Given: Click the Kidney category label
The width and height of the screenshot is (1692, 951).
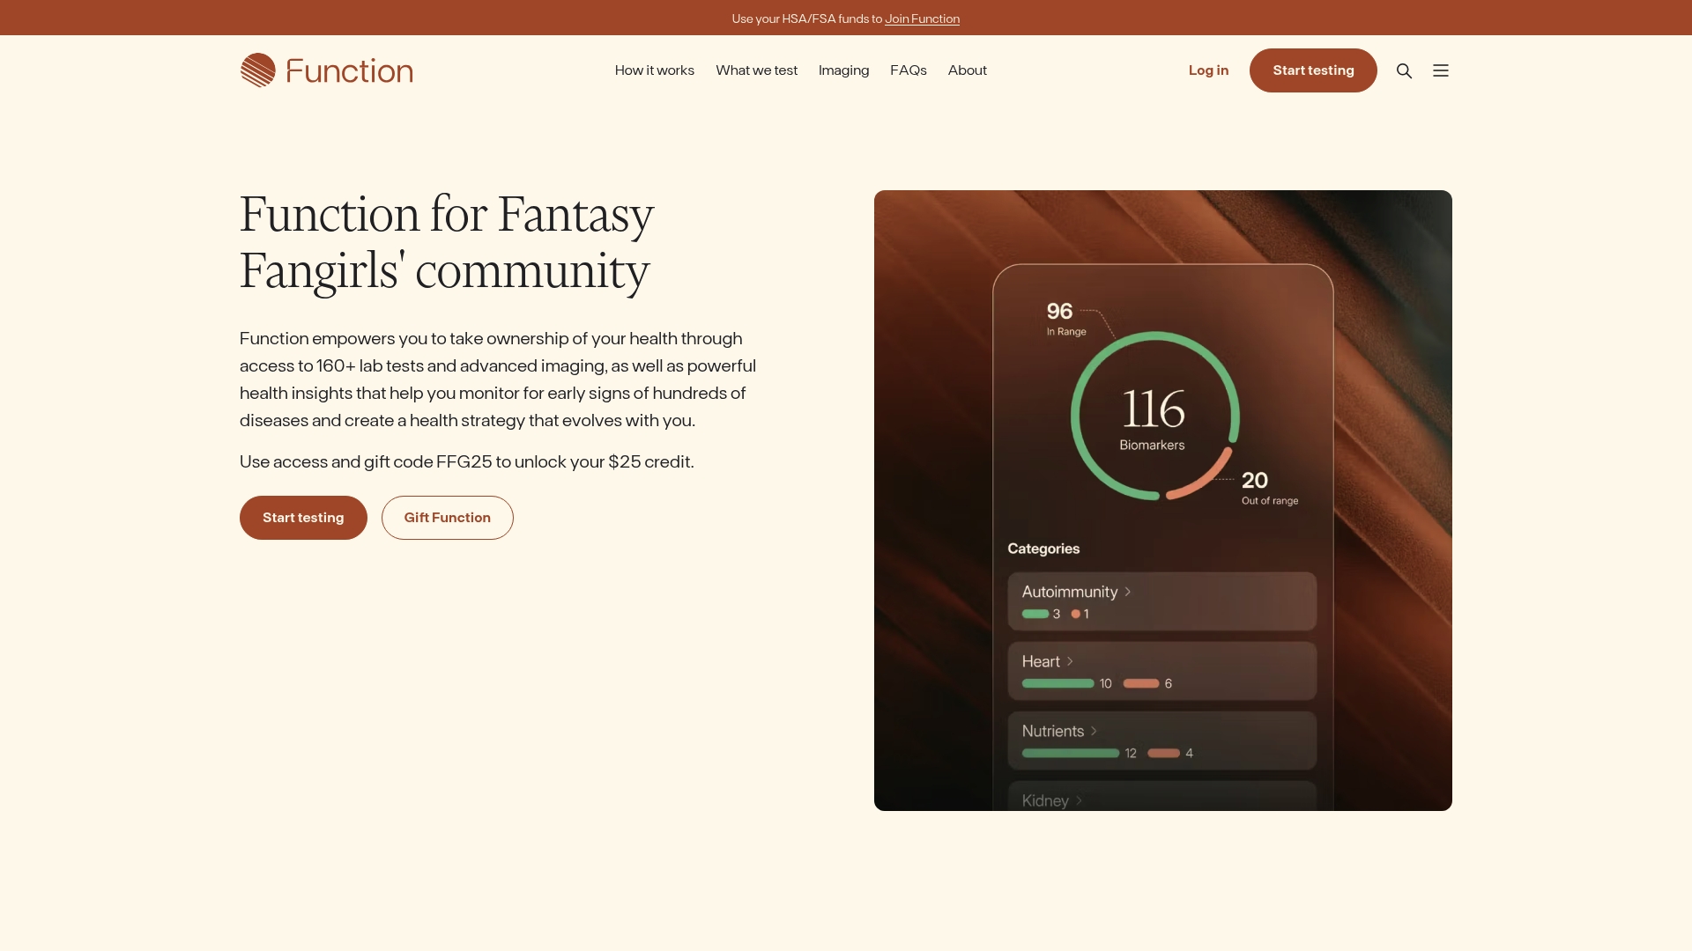Looking at the screenshot, I should pos(1045,800).
